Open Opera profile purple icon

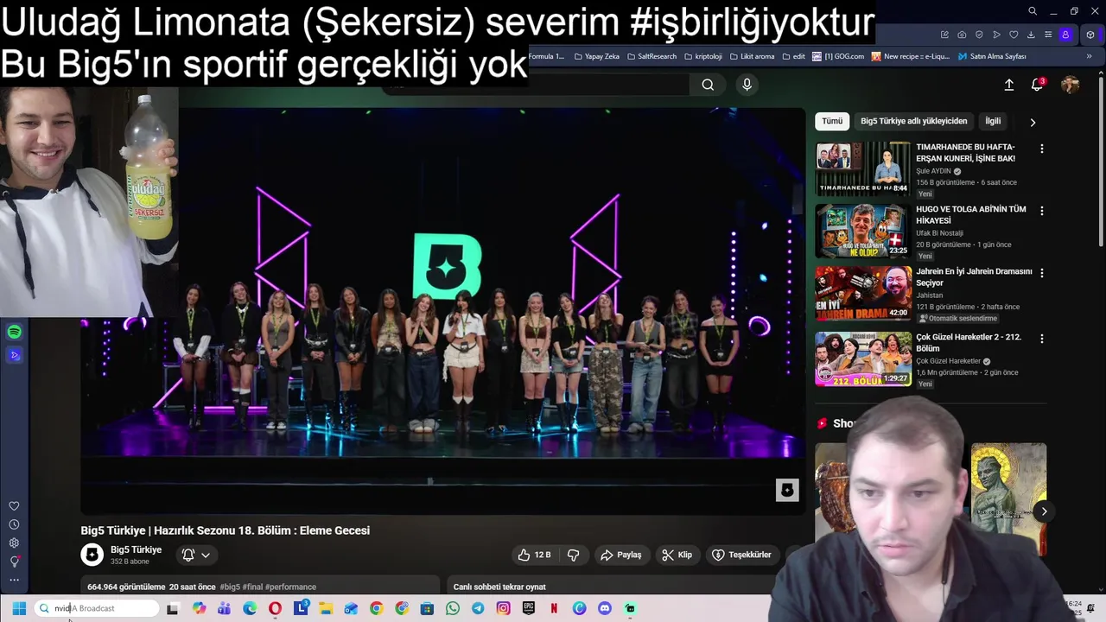[1065, 35]
